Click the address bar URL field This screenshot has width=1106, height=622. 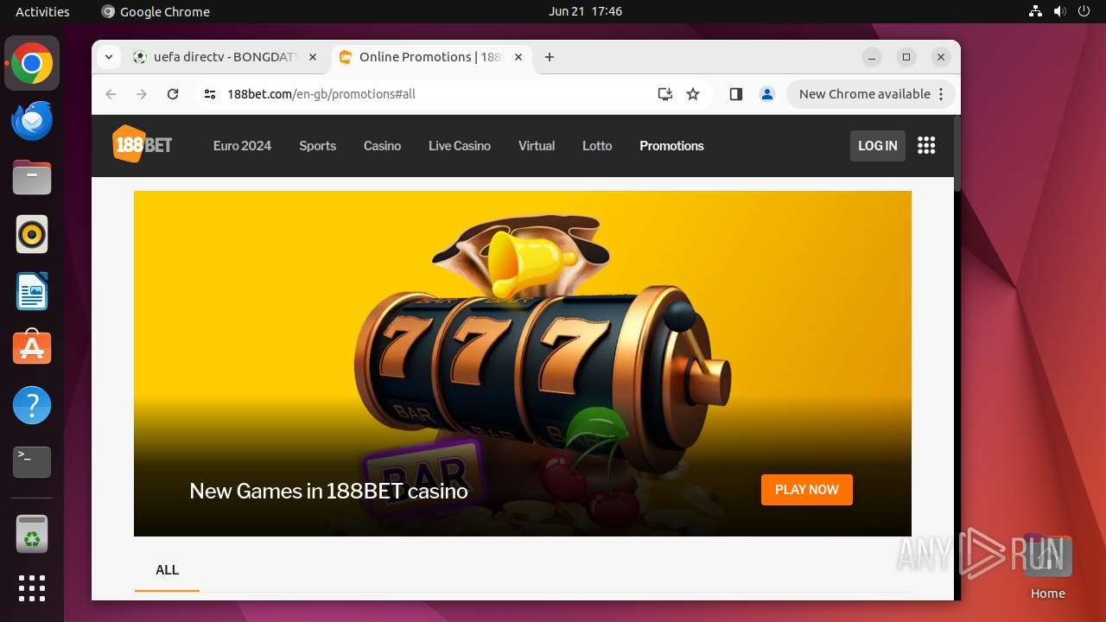pos(432,94)
